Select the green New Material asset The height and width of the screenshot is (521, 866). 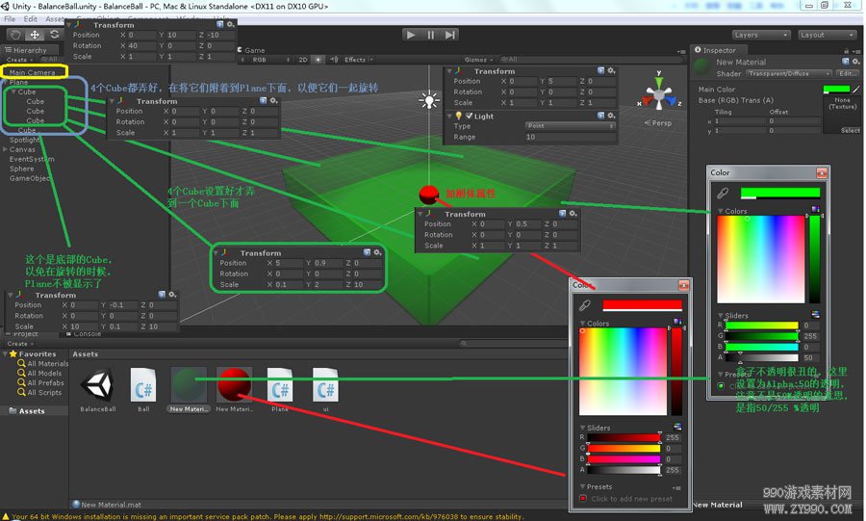189,390
